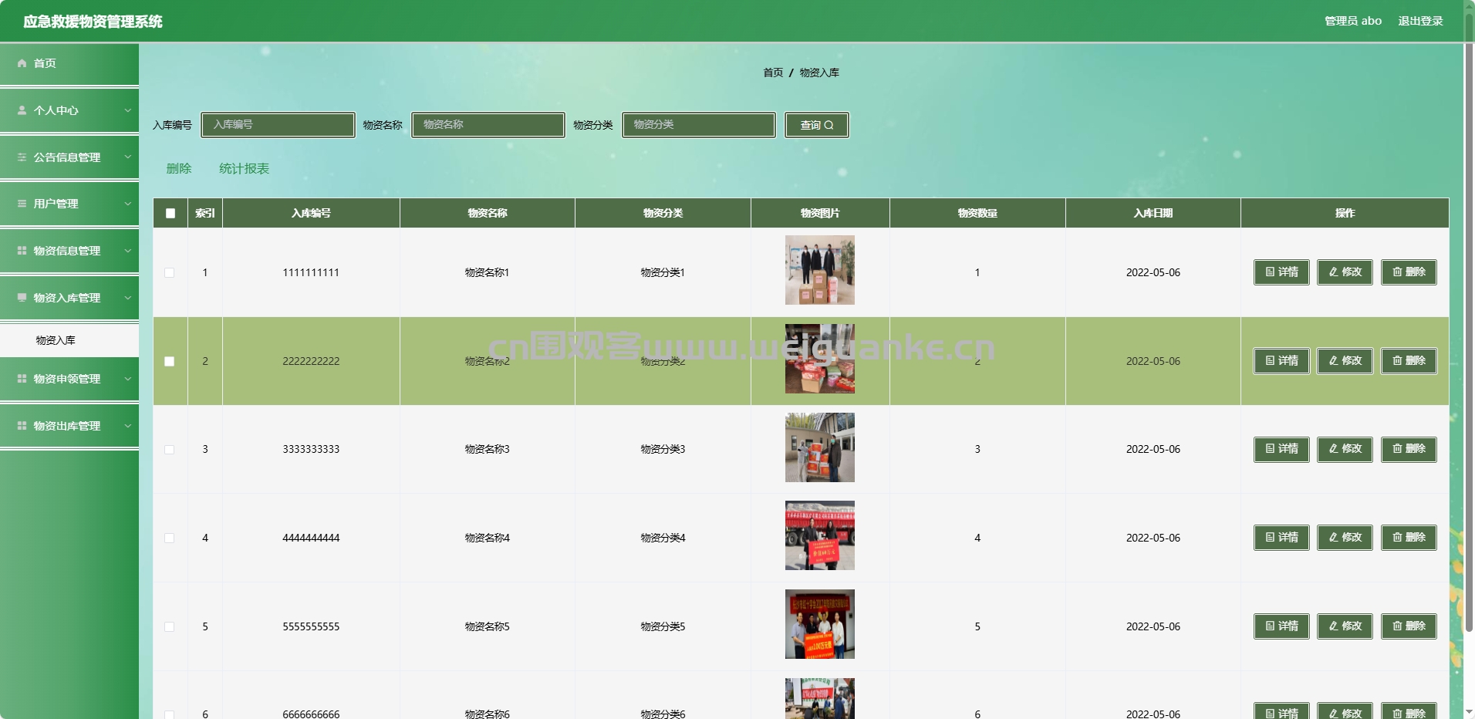Click 修改 for row 2222222222
This screenshot has height=719, width=1475.
[1345, 361]
